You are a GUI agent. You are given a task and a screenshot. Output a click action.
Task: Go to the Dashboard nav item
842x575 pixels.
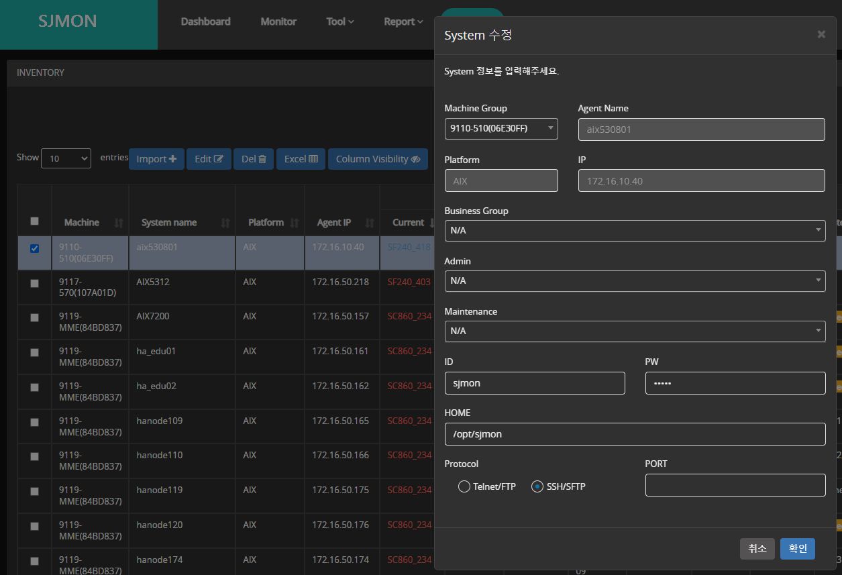[205, 21]
